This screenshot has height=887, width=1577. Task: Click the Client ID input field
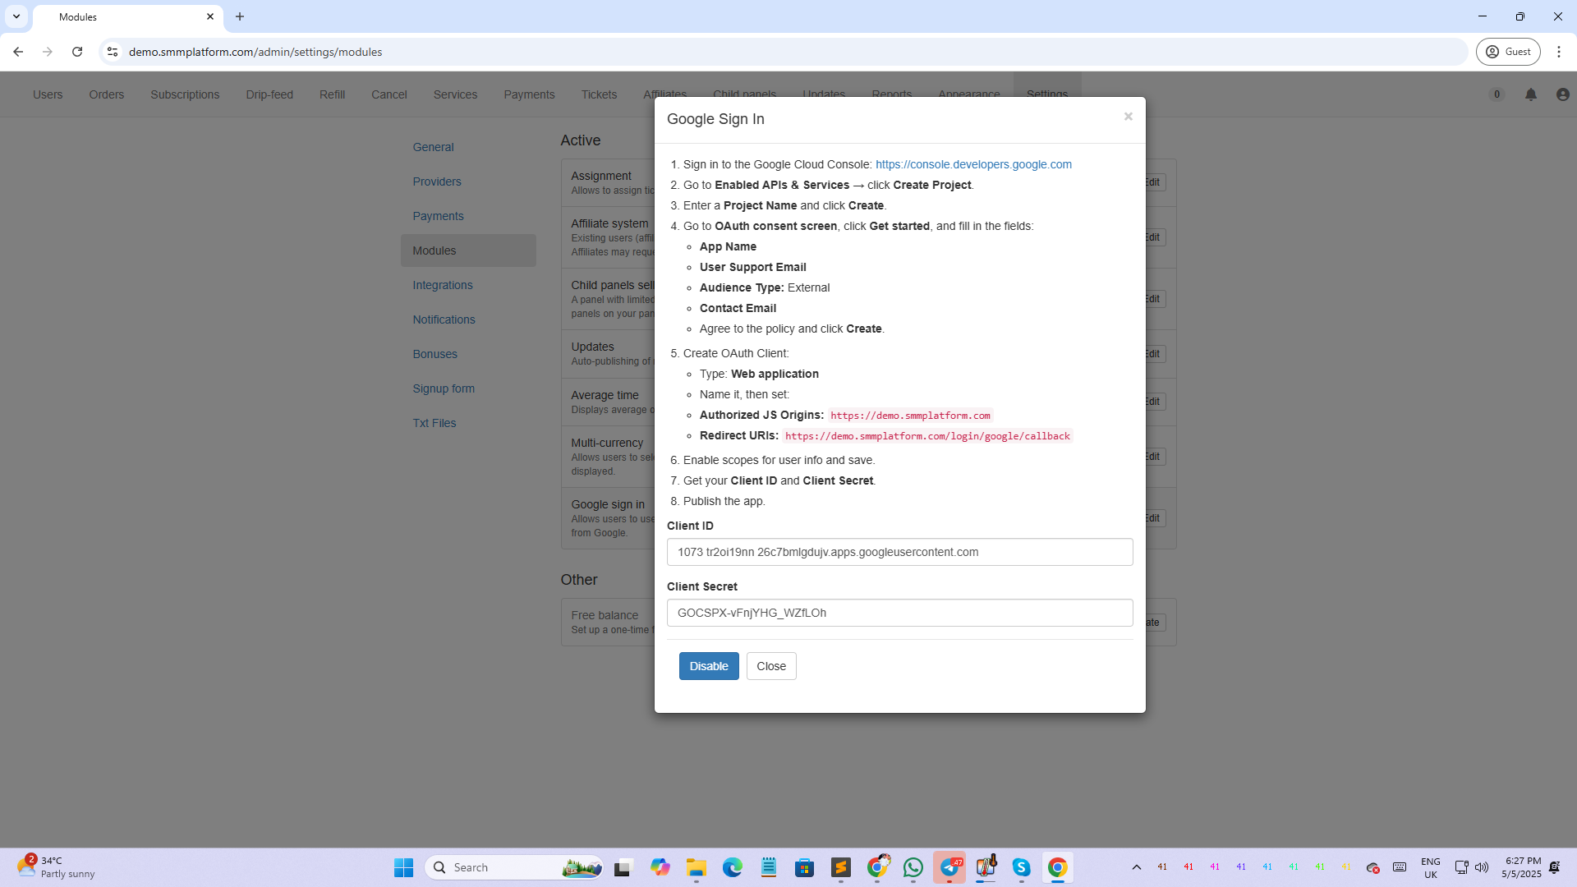coord(899,552)
